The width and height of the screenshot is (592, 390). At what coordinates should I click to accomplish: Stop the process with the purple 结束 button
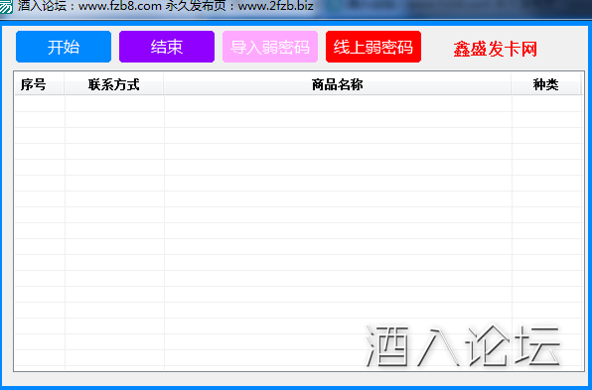point(167,47)
